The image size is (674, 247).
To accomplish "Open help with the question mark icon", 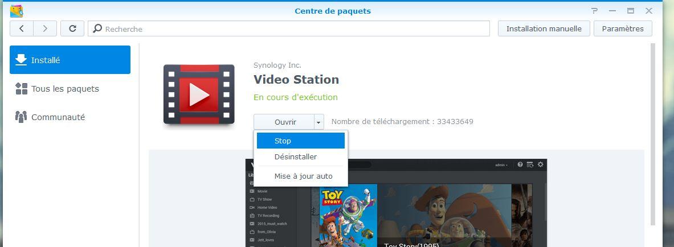I will tap(594, 11).
